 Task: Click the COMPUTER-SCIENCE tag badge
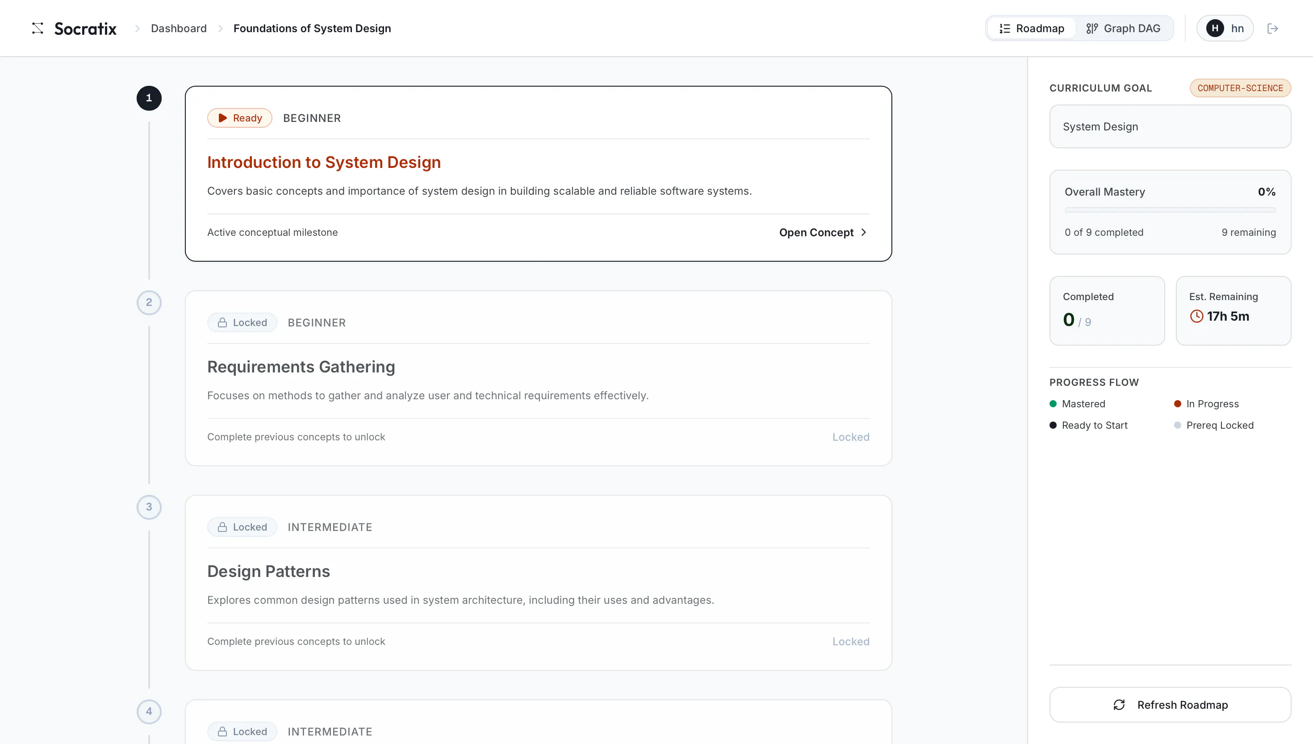pos(1240,88)
